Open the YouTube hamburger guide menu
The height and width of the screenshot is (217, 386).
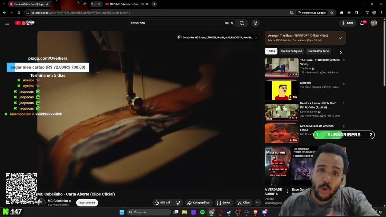pyautogui.click(x=7, y=23)
